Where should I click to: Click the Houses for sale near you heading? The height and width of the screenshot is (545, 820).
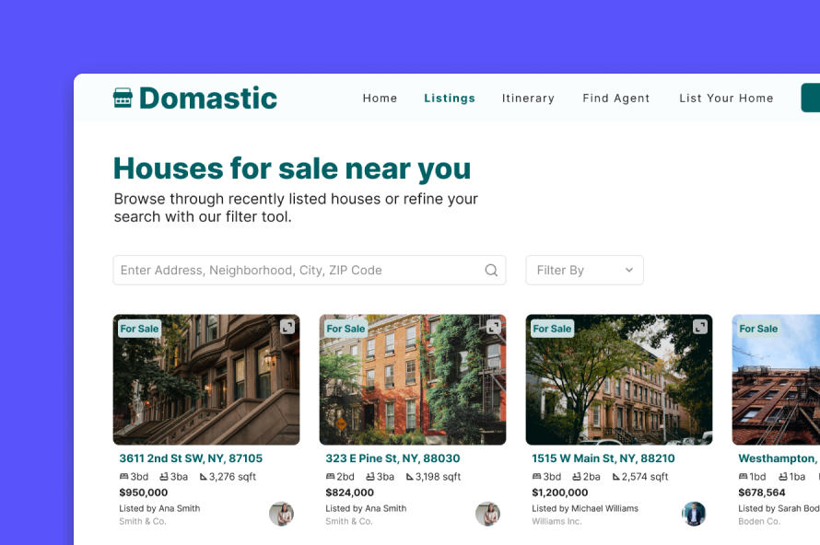click(292, 168)
